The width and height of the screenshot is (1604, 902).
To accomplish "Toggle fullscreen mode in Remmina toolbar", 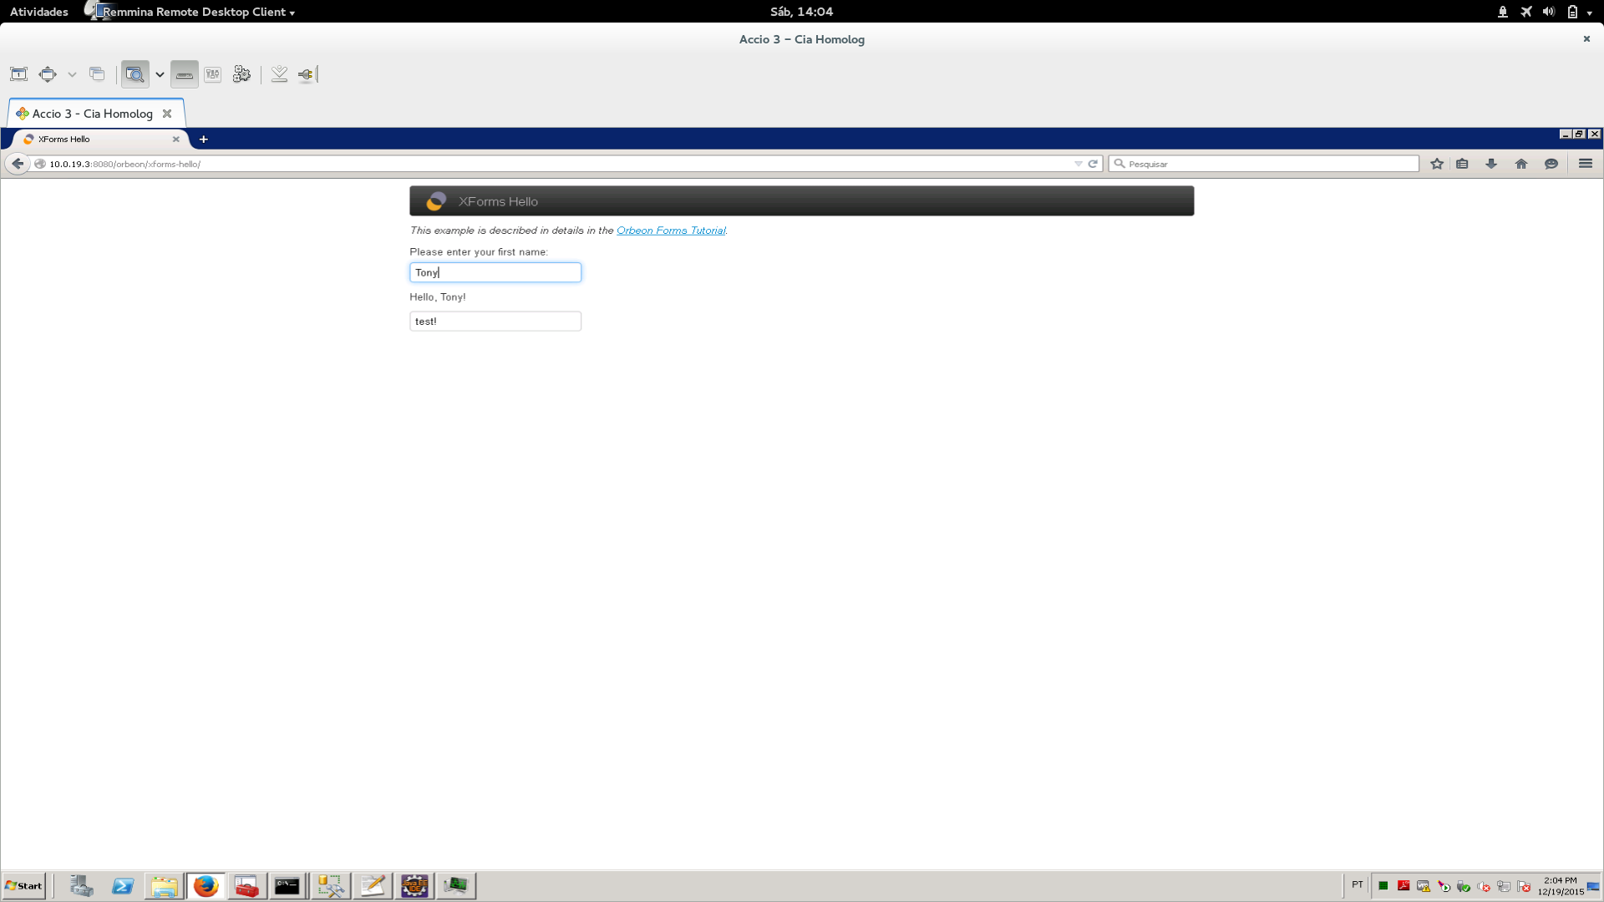I will coord(48,74).
